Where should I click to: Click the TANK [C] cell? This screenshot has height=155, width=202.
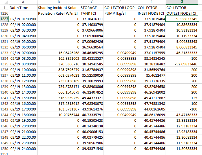pos(92,14)
